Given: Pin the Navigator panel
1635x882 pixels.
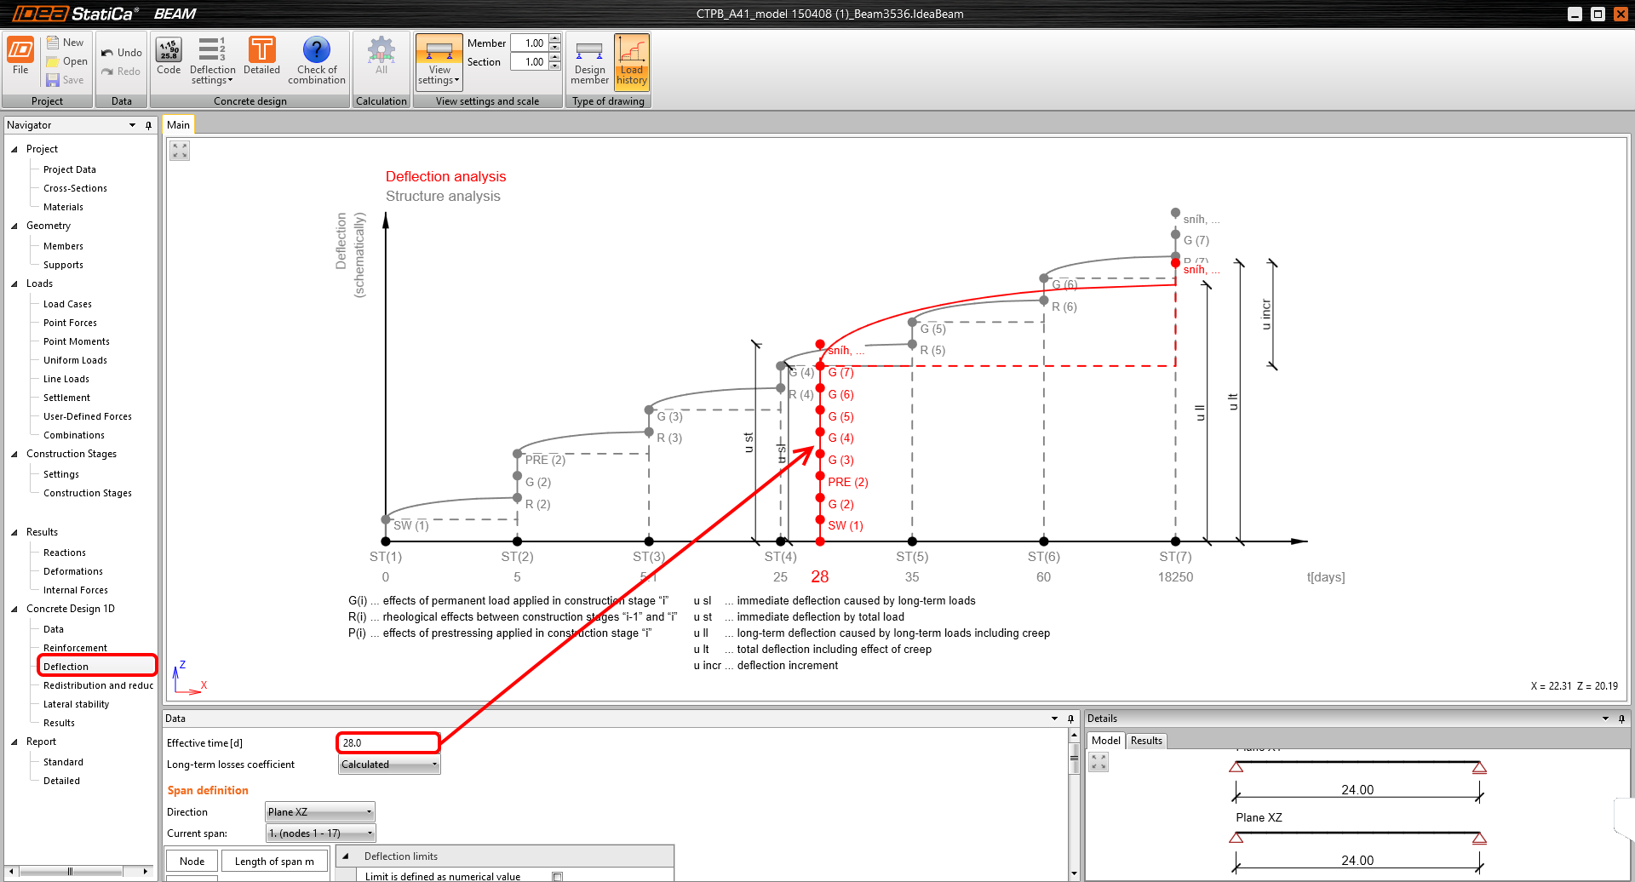Looking at the screenshot, I should [x=148, y=124].
